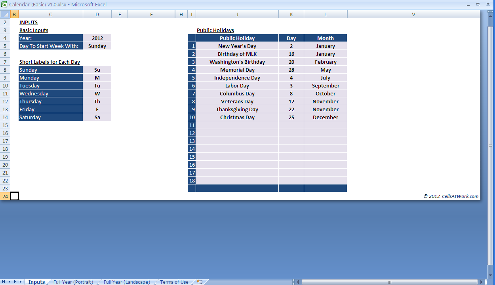Select the Sa short label cell
Screen dimensions: 495x285
[97, 117]
